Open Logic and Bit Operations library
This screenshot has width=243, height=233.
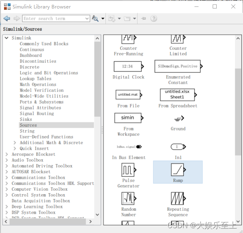click(x=49, y=73)
